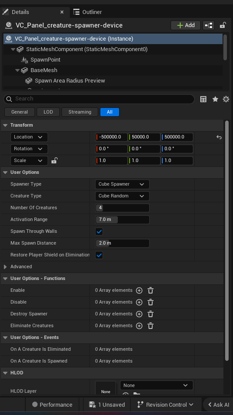
Task: Show All property categories
Action: tap(110, 112)
